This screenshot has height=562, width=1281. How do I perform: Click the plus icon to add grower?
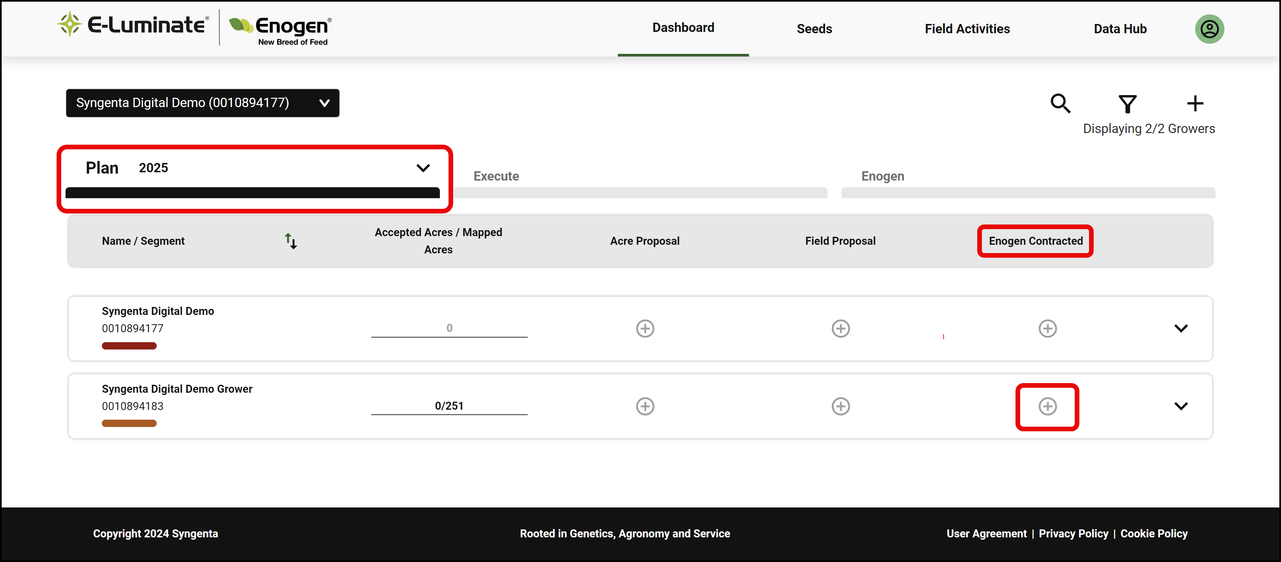[x=1194, y=103]
